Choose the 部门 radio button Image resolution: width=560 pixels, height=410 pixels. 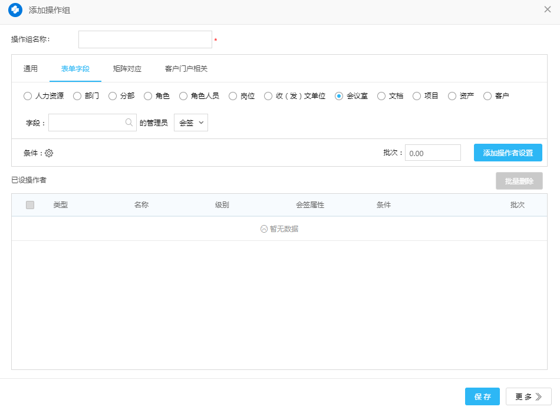click(x=77, y=96)
